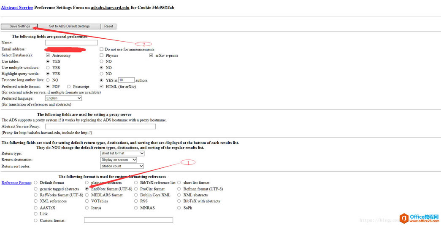Toggle the Astronomy database checkbox

[48, 55]
